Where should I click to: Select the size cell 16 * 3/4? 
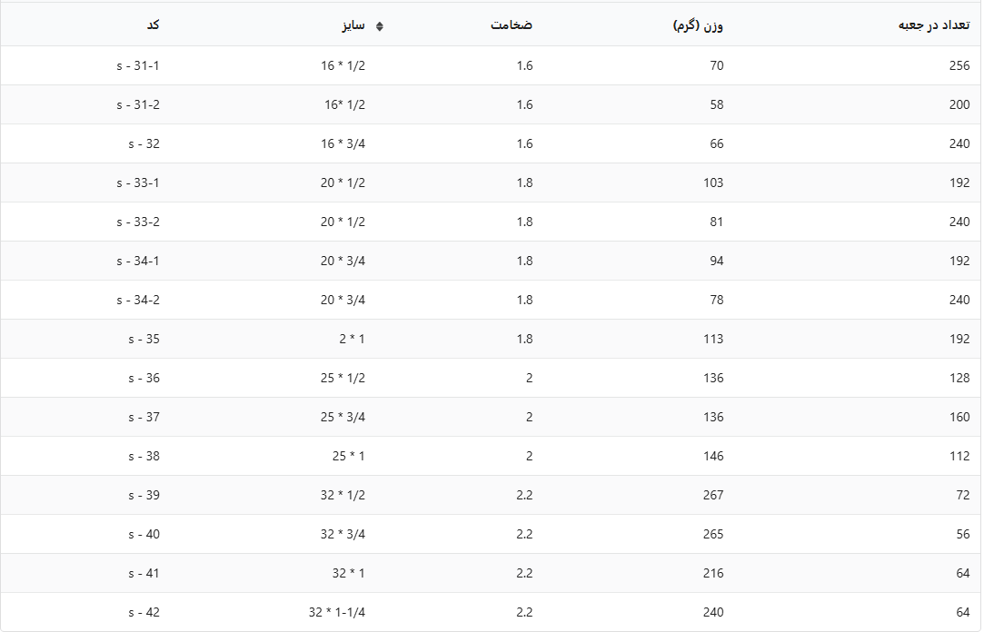343,143
